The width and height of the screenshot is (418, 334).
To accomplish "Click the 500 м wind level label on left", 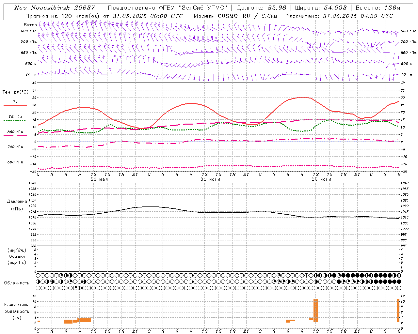I will (x=31, y=64).
